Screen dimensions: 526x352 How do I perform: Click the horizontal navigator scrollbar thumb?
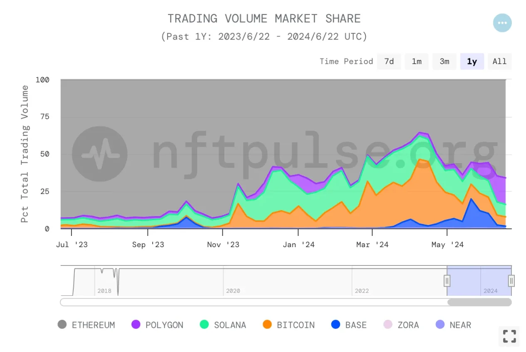click(479, 302)
